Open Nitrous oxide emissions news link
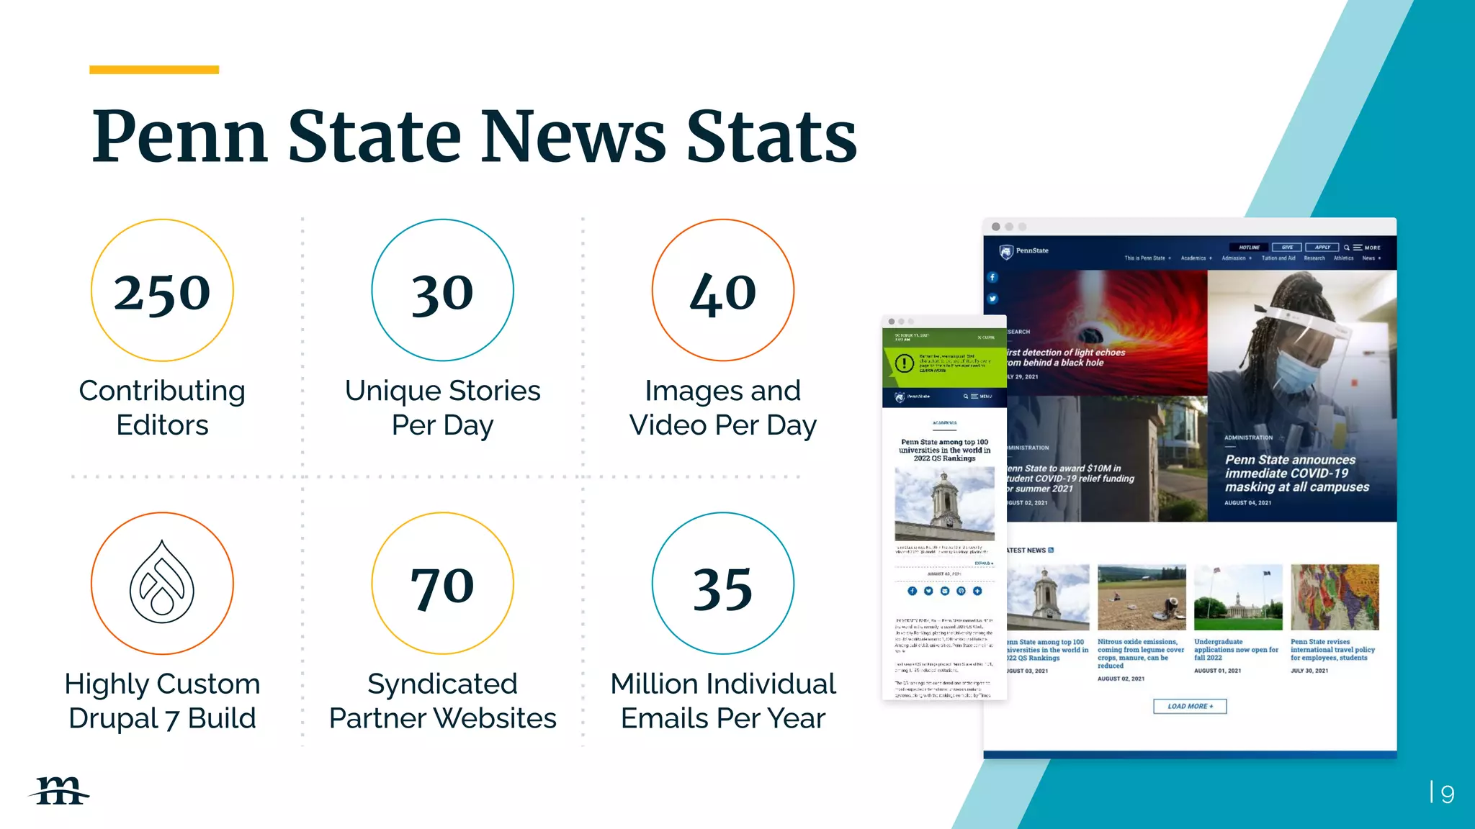 pos(1141,653)
